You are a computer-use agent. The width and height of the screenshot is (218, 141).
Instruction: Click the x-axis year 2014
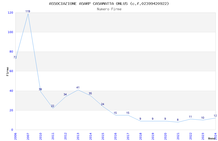90,136
